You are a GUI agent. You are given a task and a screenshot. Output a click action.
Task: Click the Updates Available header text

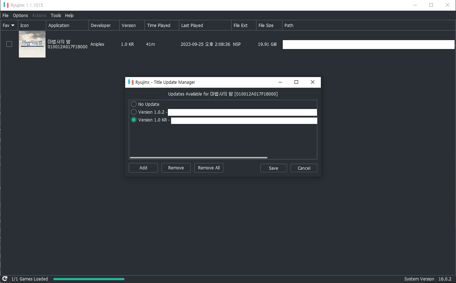(x=223, y=94)
